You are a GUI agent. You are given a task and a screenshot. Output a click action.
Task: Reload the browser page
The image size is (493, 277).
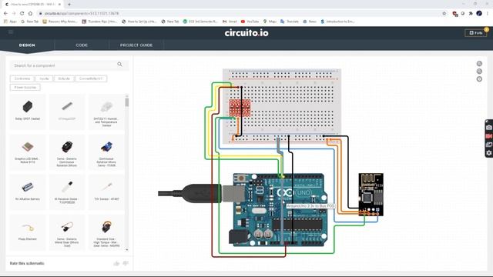click(x=22, y=13)
